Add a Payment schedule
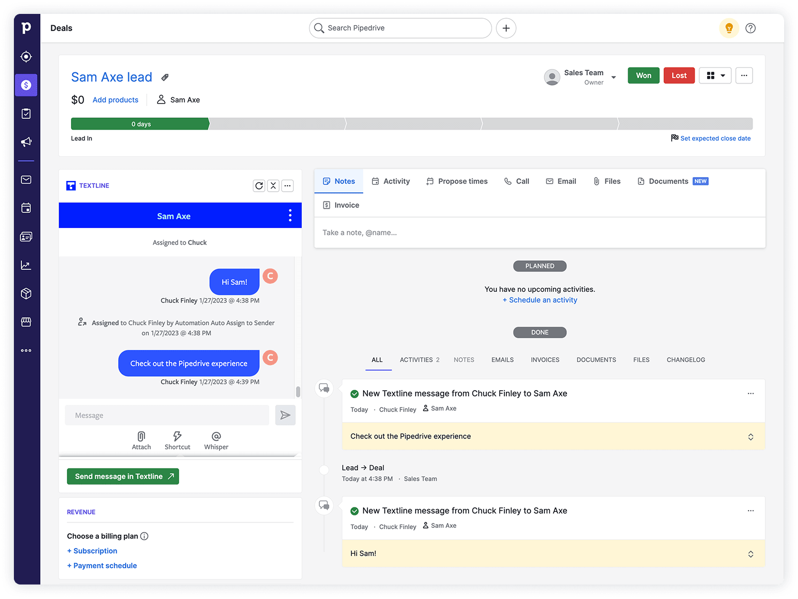This screenshot has height=599, width=798. click(102, 566)
